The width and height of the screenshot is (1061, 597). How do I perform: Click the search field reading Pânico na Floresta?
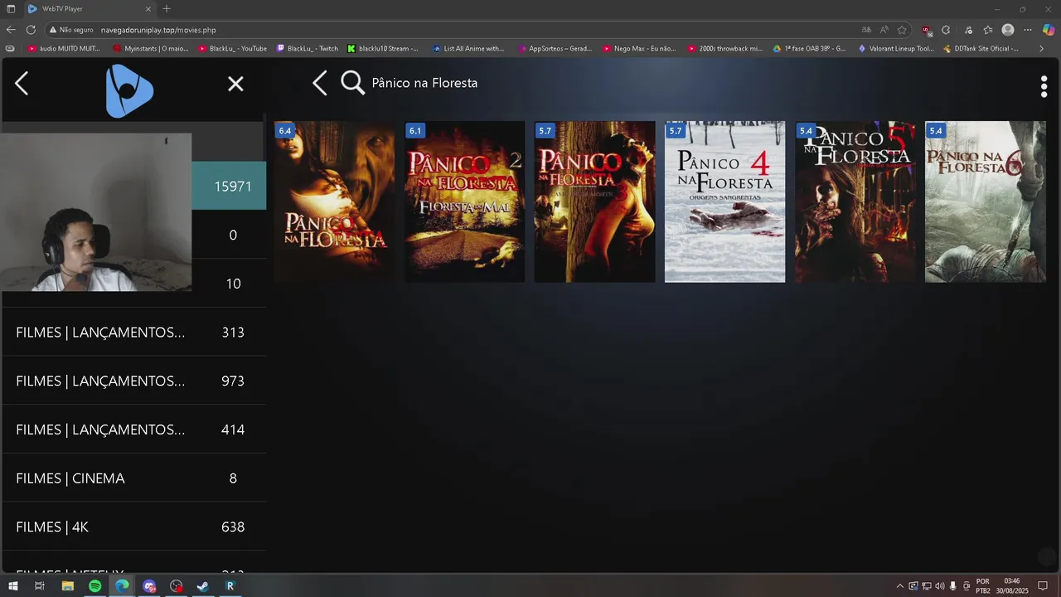click(x=424, y=83)
